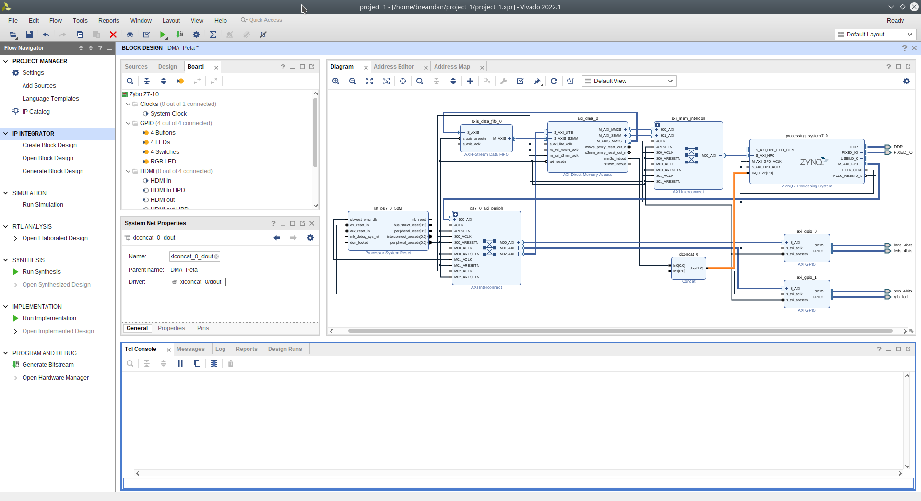Collapse the GPIO tree node in Board tab
This screenshot has height=501, width=921.
[x=128, y=123]
